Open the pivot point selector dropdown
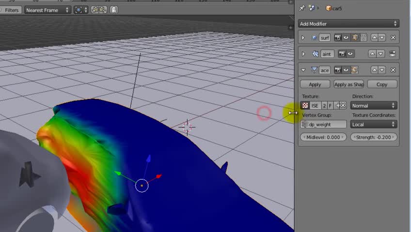Image resolution: width=411 pixels, height=232 pixels. [x=81, y=10]
